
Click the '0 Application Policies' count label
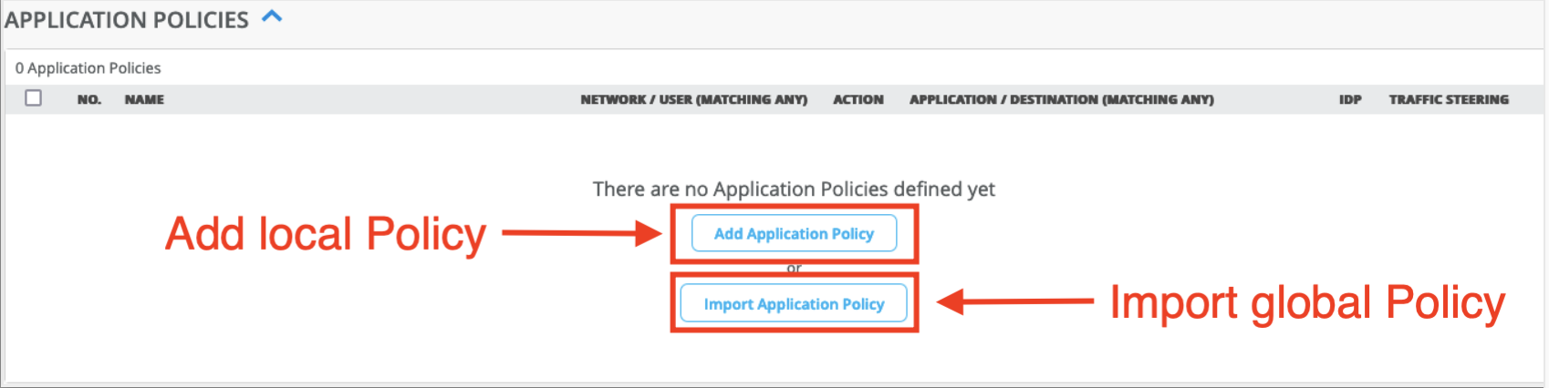tap(88, 68)
